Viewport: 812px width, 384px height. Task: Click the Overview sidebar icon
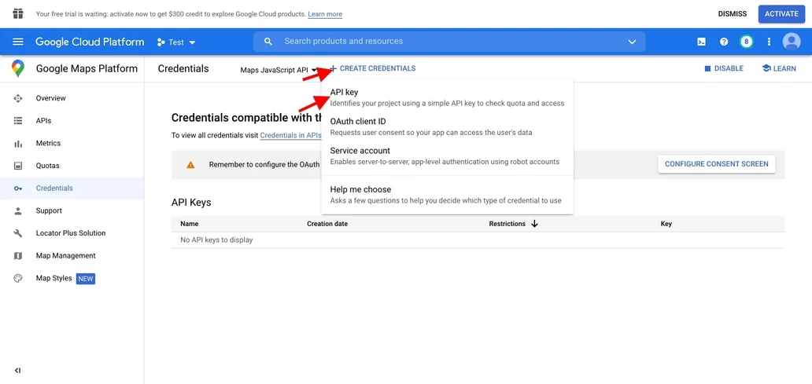pyautogui.click(x=18, y=98)
